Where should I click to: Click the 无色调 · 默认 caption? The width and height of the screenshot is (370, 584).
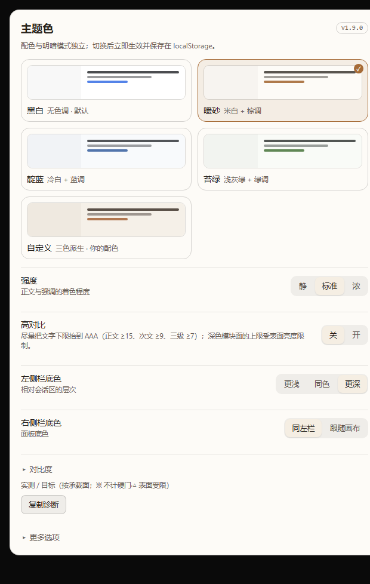click(x=68, y=110)
